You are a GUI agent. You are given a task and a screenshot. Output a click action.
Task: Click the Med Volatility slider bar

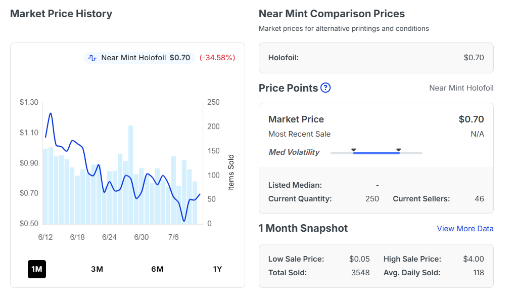tap(376, 153)
